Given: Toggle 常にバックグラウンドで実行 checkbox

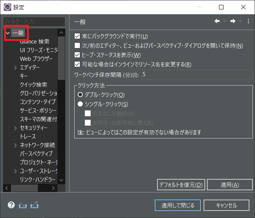Looking at the screenshot, I should click(77, 36).
